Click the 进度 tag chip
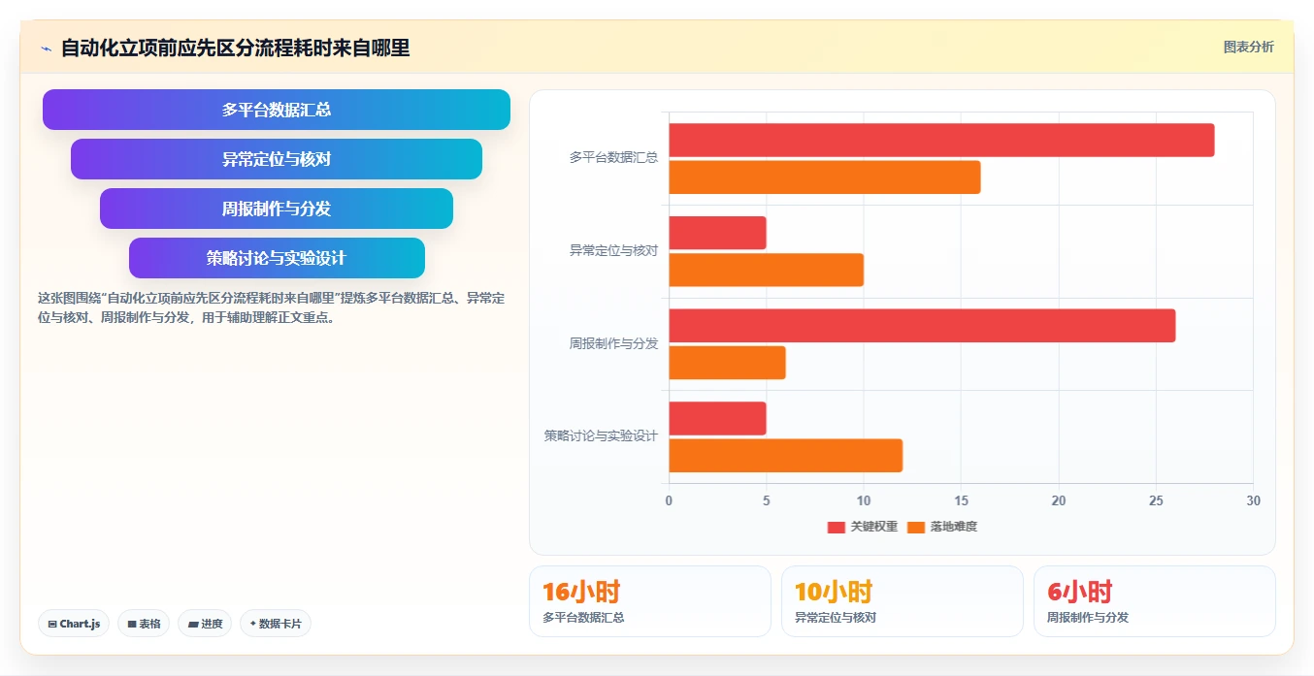The image size is (1314, 676). click(x=205, y=624)
